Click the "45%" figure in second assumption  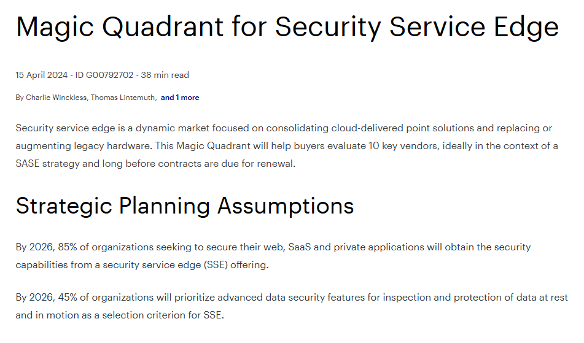(x=68, y=298)
